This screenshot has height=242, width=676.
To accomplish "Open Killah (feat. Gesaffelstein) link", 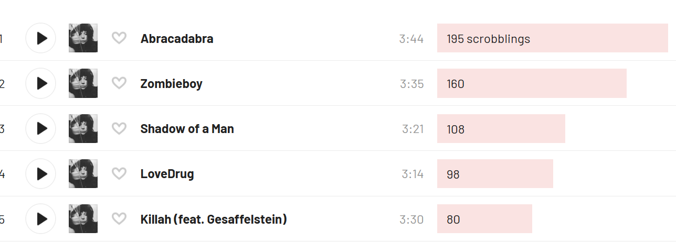I will click(214, 219).
